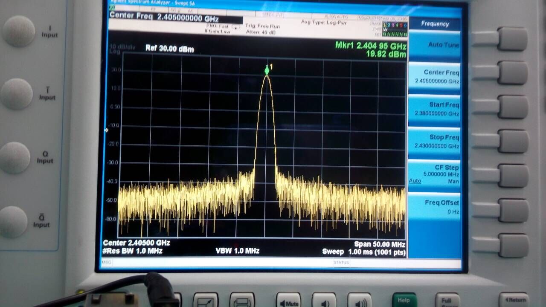Select the green Marker 1 diamond on the peak

coord(267,70)
